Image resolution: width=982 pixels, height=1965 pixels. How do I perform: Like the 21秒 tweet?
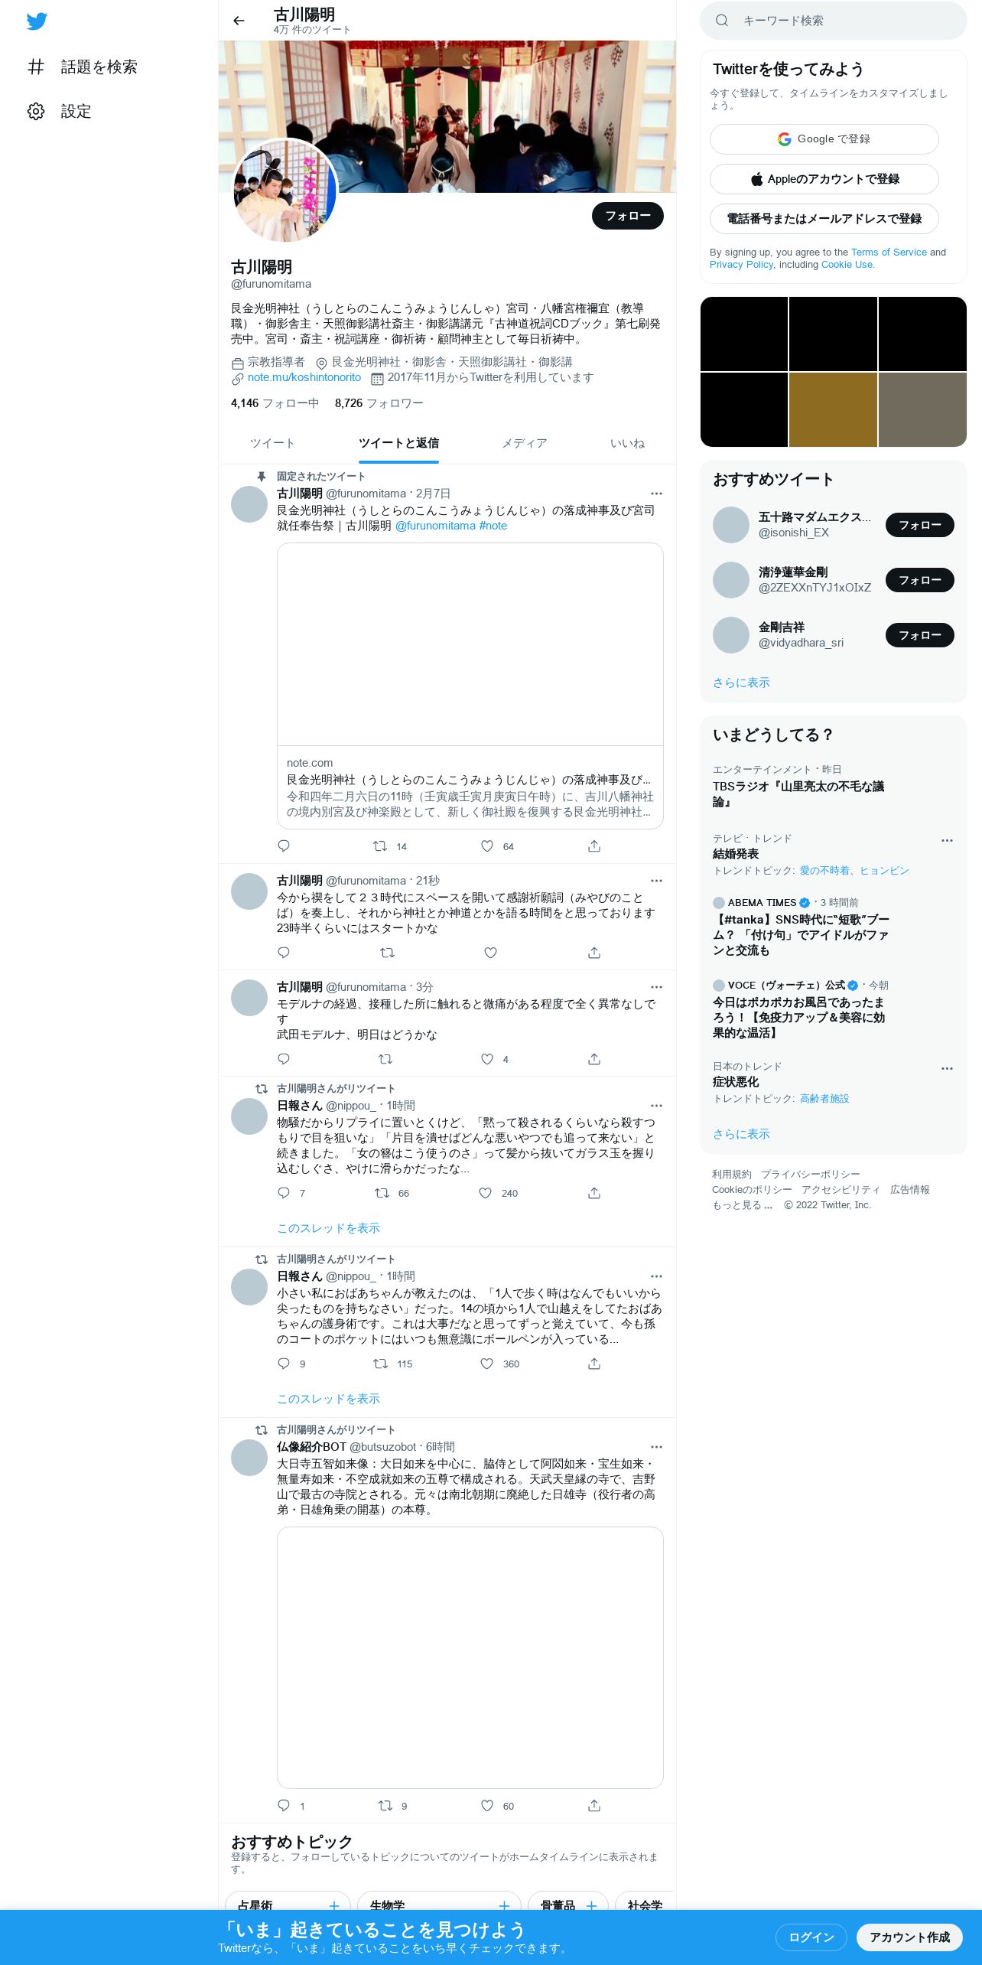coord(491,953)
